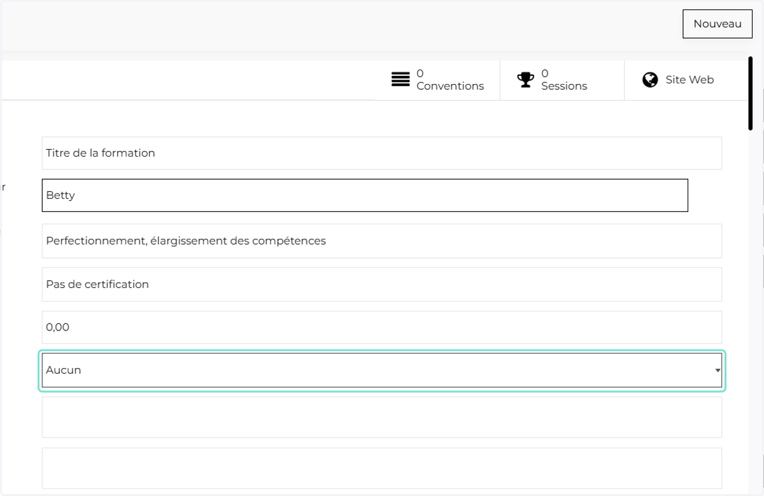Open the Pas de certification field

382,284
